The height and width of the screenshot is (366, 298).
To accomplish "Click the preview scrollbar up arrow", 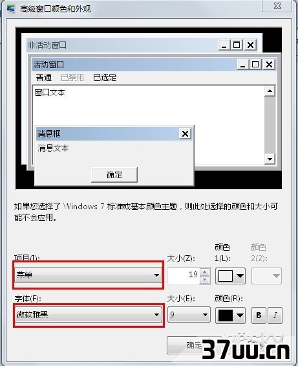I will [x=270, y=91].
